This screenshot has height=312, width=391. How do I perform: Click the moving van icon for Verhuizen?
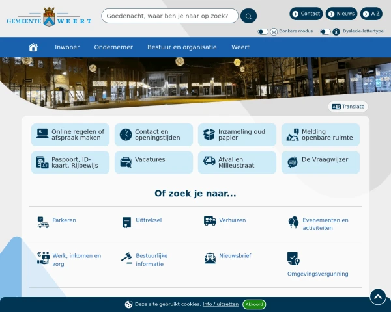coord(210,221)
